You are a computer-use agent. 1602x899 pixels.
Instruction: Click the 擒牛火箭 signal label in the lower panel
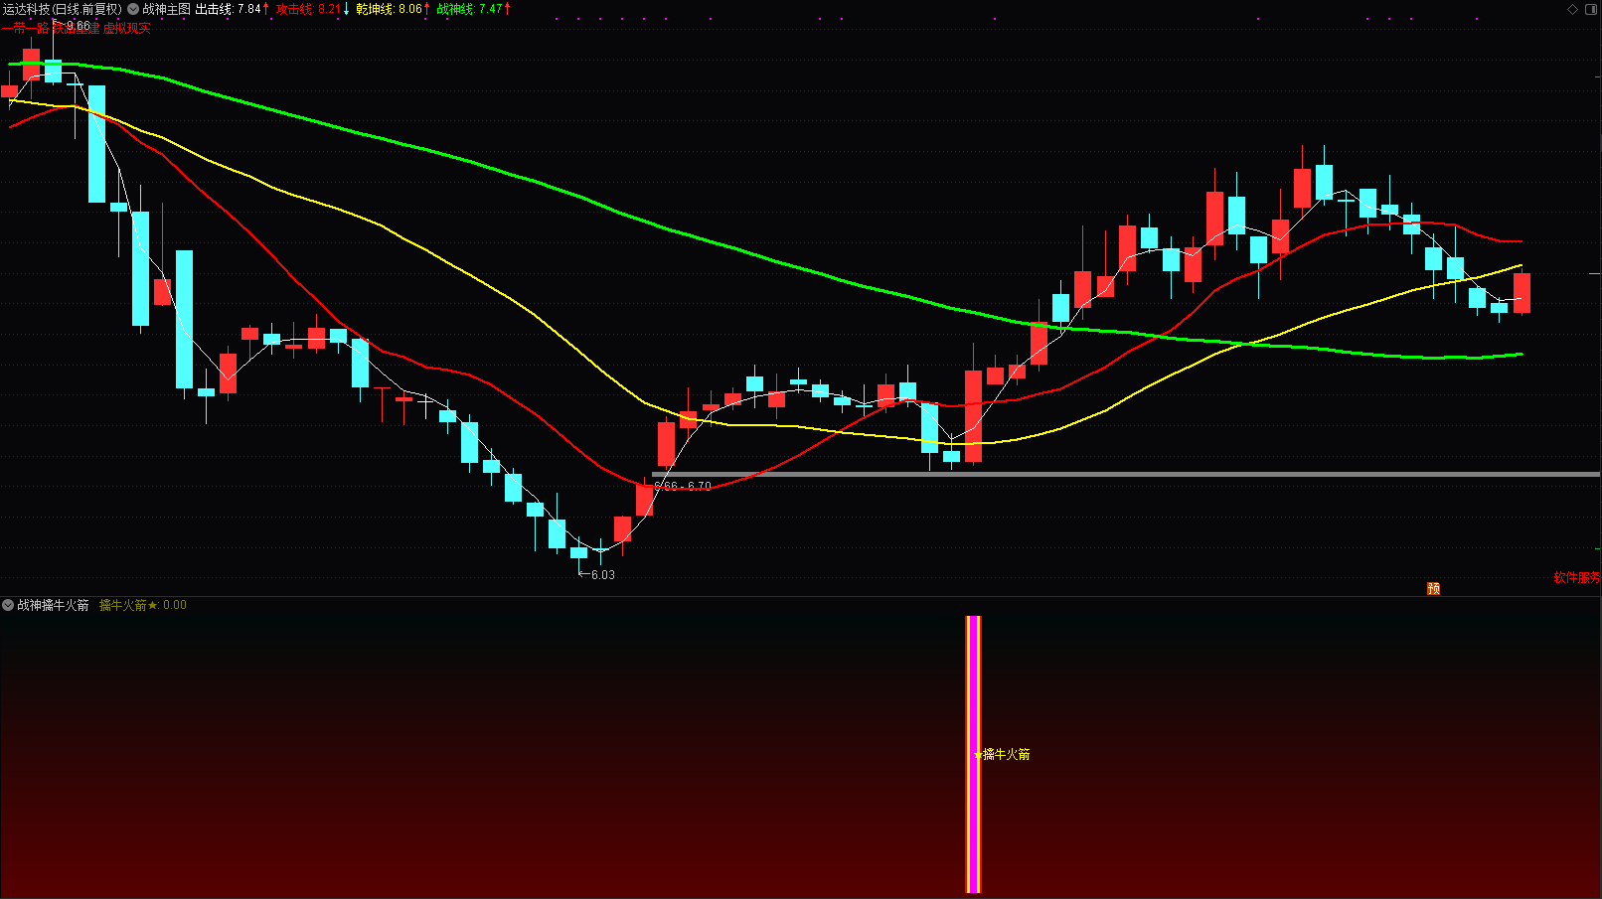pyautogui.click(x=1006, y=755)
